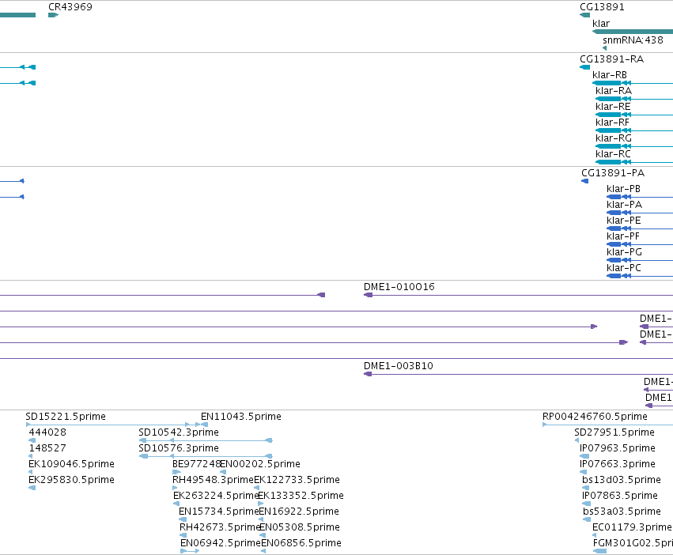Click the snmRNA:438 gene label
673x555 pixels.
(633, 40)
